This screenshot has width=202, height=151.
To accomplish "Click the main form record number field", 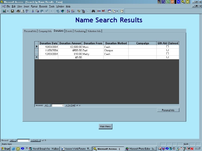I will (x=23, y=141).
